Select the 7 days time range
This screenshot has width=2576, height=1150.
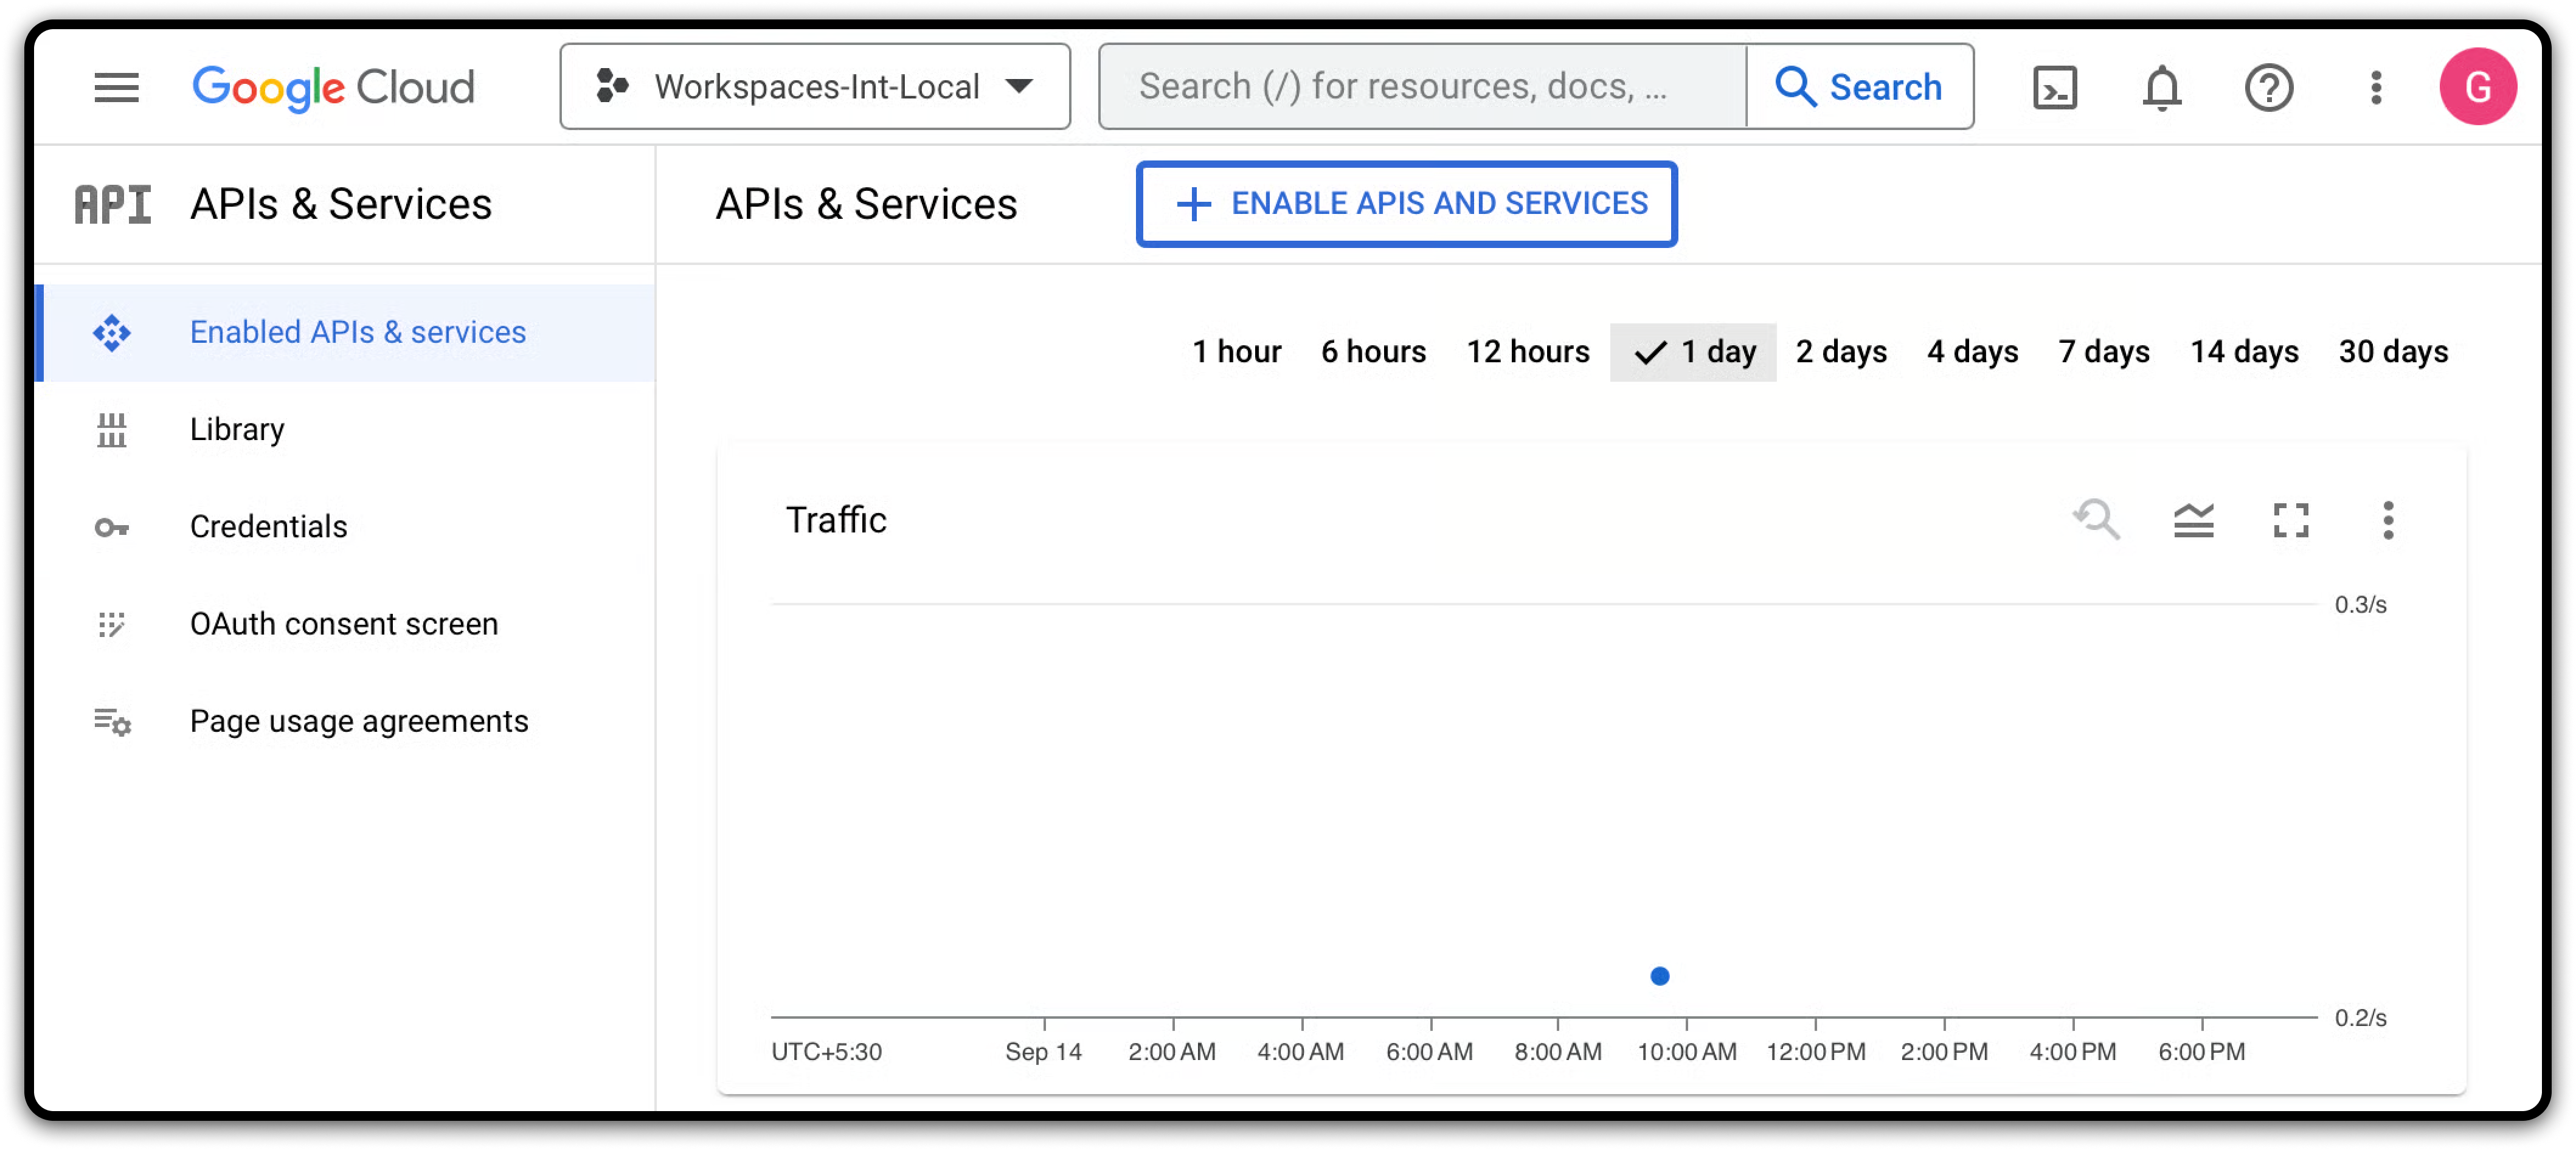(x=2103, y=352)
